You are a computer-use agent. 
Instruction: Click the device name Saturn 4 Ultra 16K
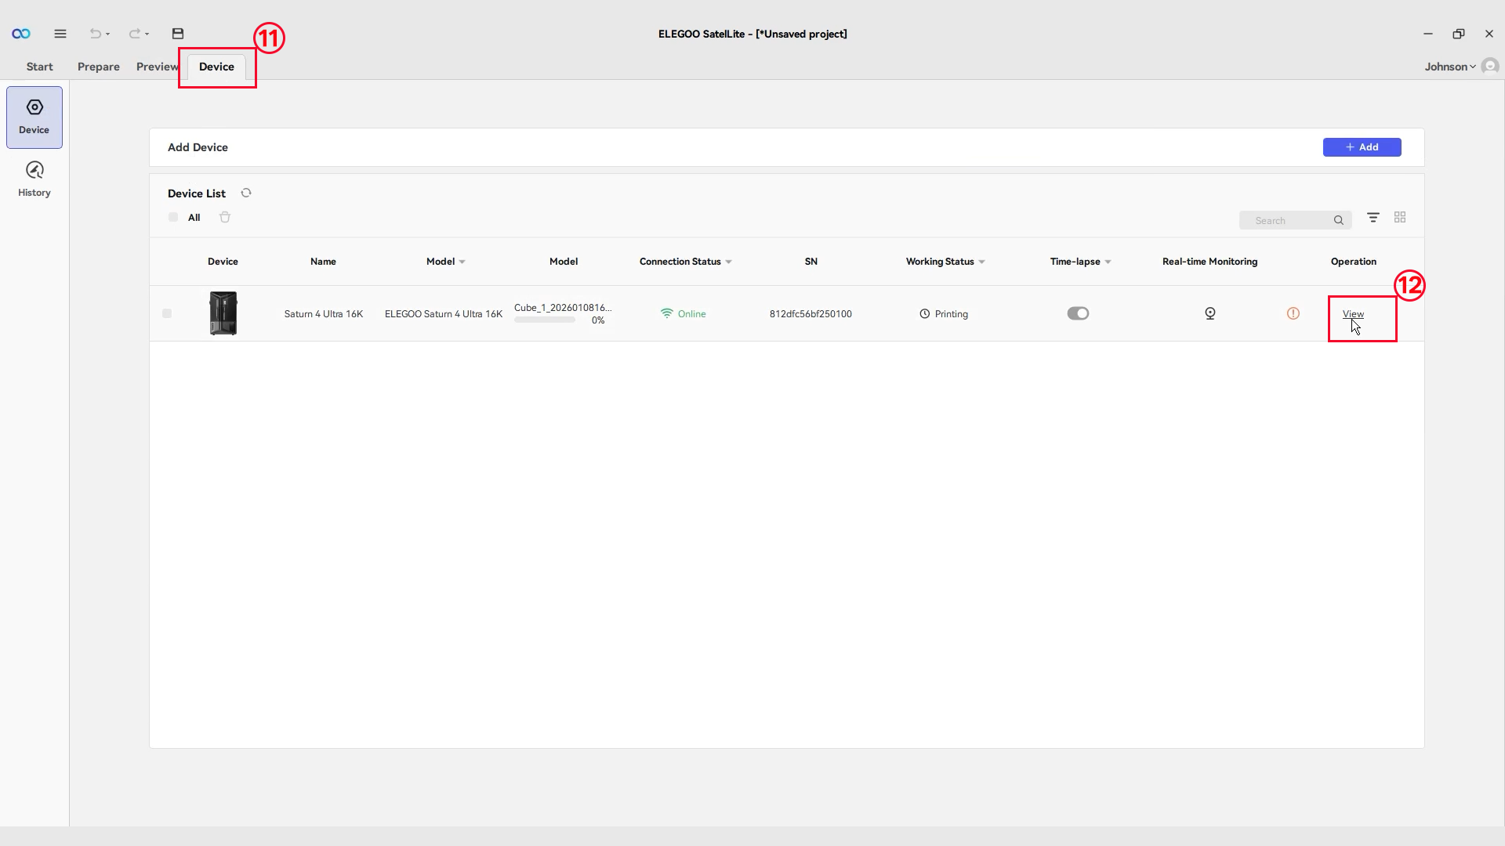tap(324, 314)
